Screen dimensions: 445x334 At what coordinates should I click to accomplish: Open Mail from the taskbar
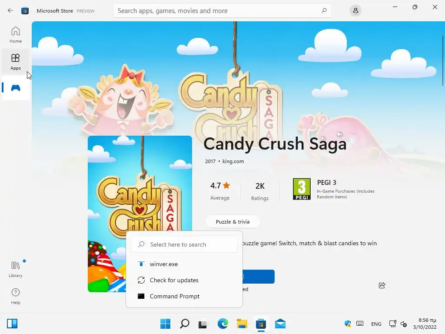(280, 324)
